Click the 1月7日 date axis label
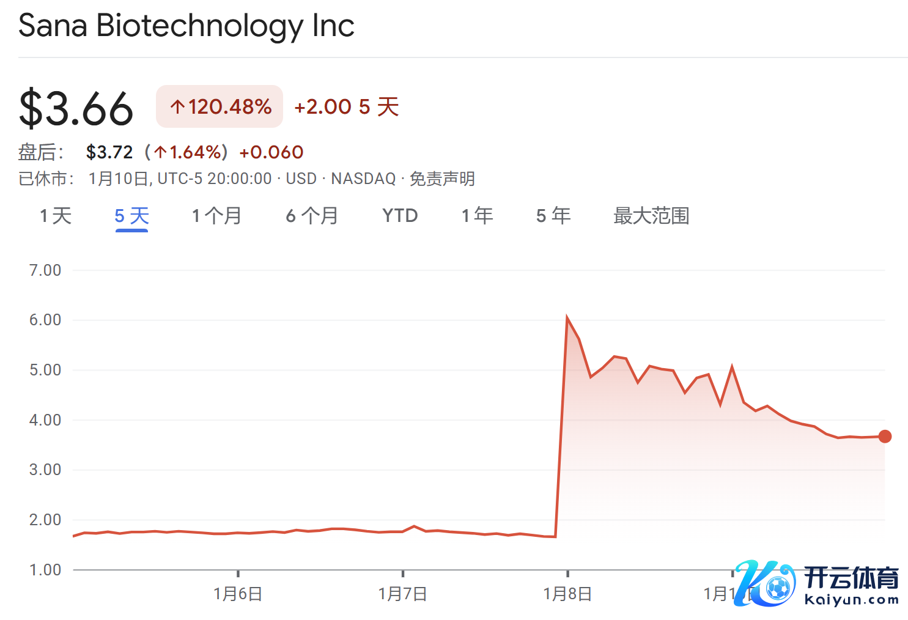 click(x=402, y=594)
